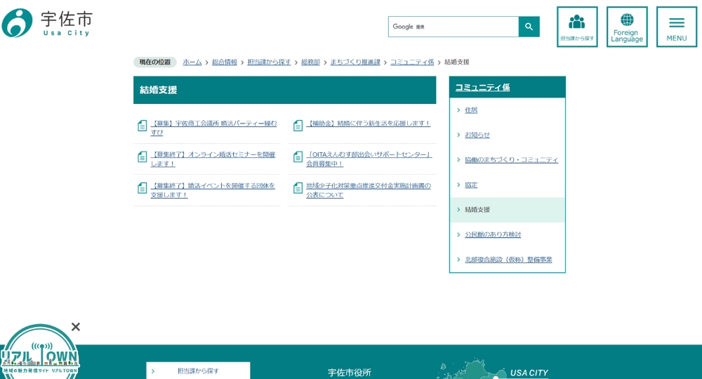Select お知らせ in the sidebar menu

[477, 135]
